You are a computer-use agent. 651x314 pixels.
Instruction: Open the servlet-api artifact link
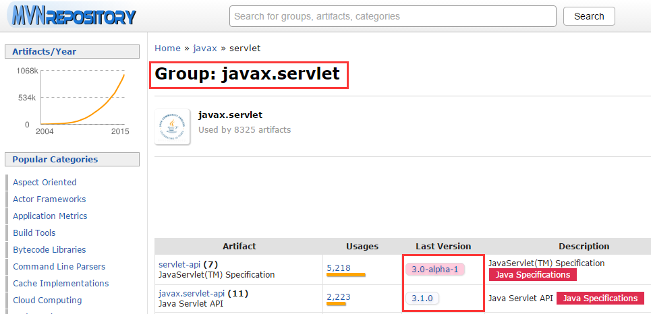click(179, 264)
